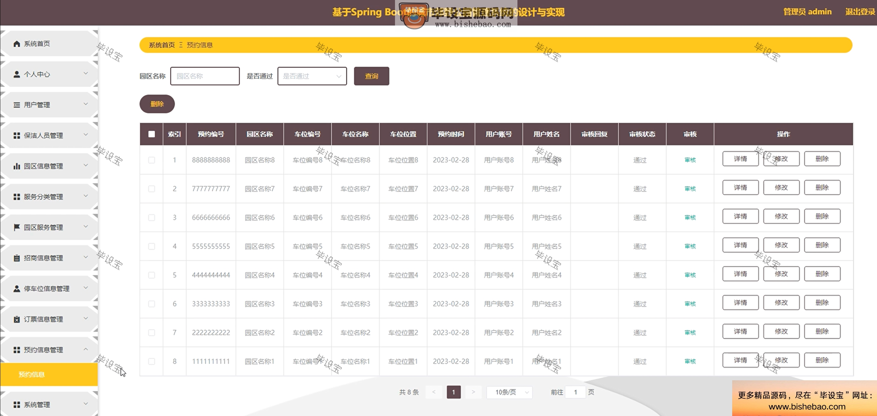877x416 pixels.
Task: Click 删除 for row 6666666666
Action: coord(822,216)
